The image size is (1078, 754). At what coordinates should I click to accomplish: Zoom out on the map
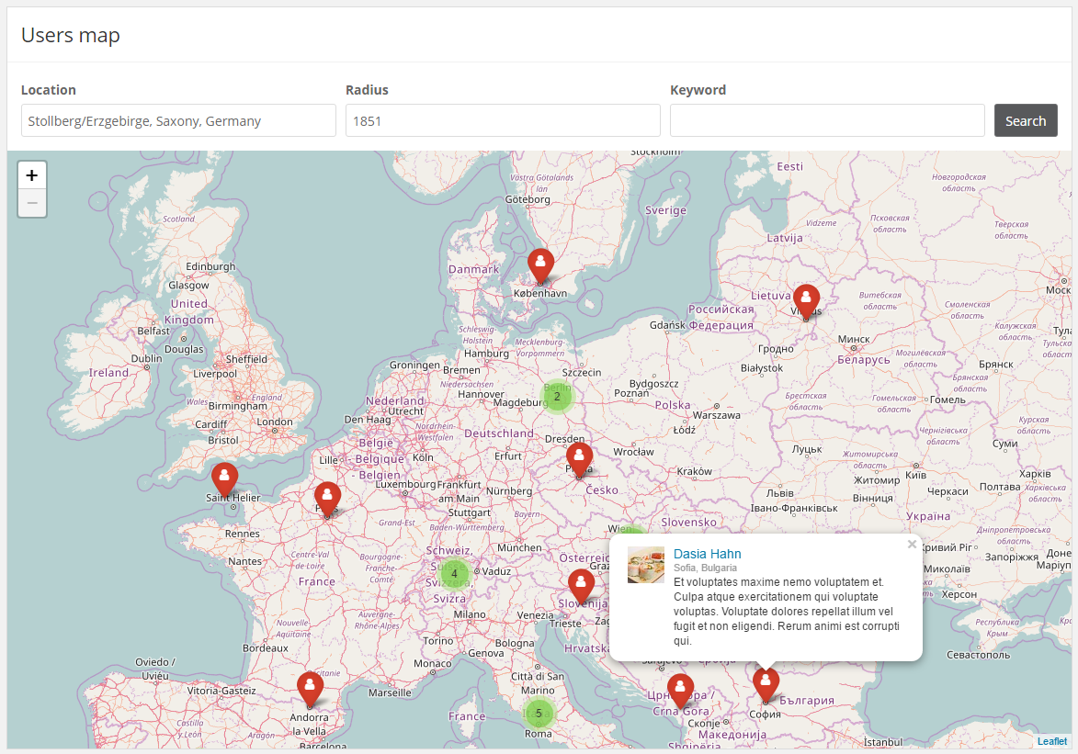pyautogui.click(x=32, y=203)
